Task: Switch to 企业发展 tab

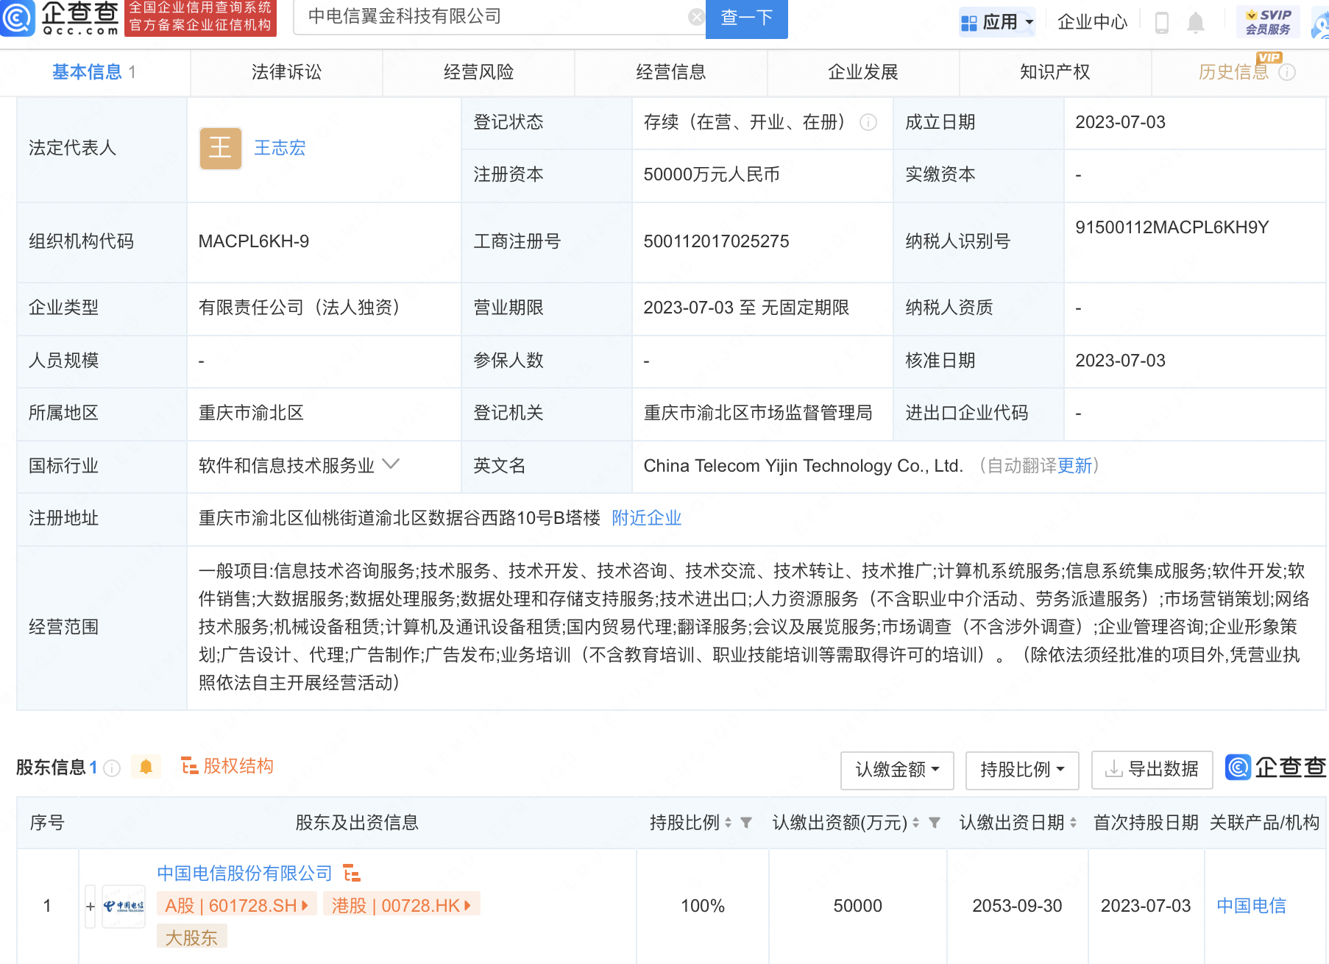Action: click(862, 72)
